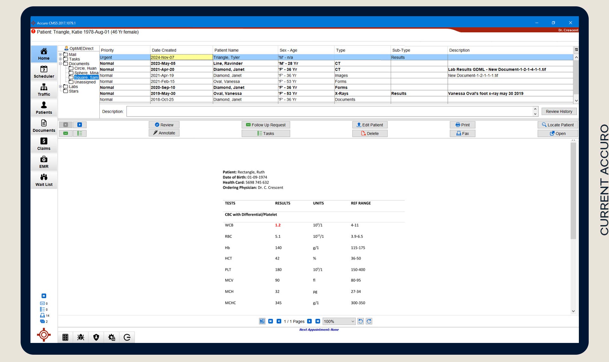Collapse the Documents folder tree node
The height and width of the screenshot is (362, 609).
(x=60, y=64)
